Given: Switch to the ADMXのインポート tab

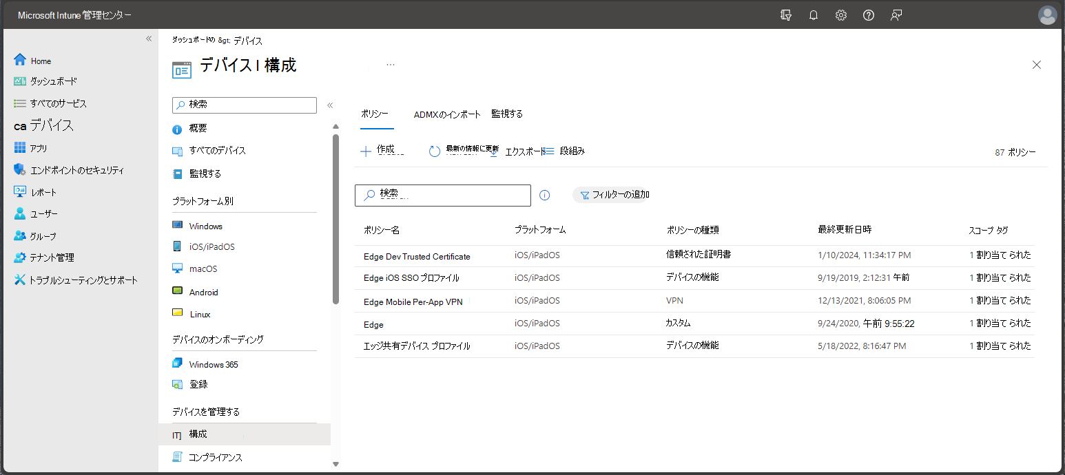Looking at the screenshot, I should [x=447, y=114].
